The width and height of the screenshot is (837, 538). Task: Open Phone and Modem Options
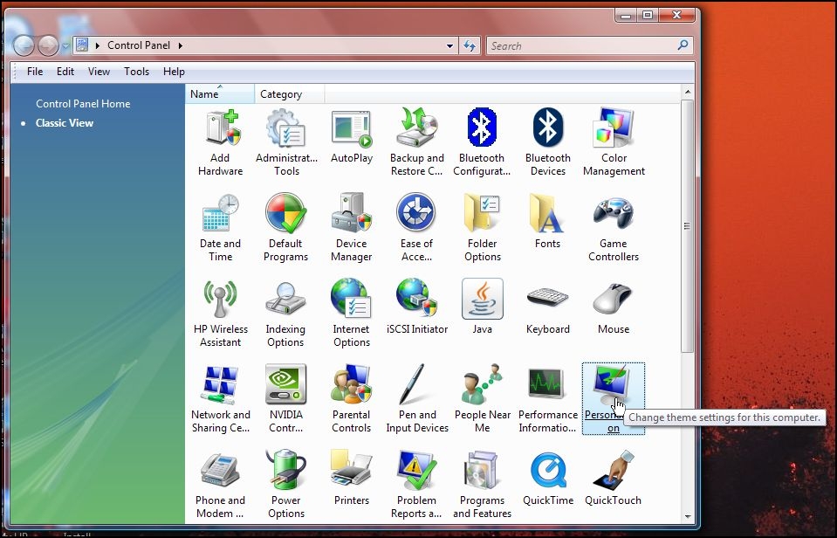point(220,485)
